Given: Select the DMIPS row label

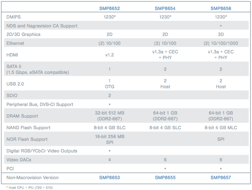Looking at the screenshot, I should pos(14,17).
